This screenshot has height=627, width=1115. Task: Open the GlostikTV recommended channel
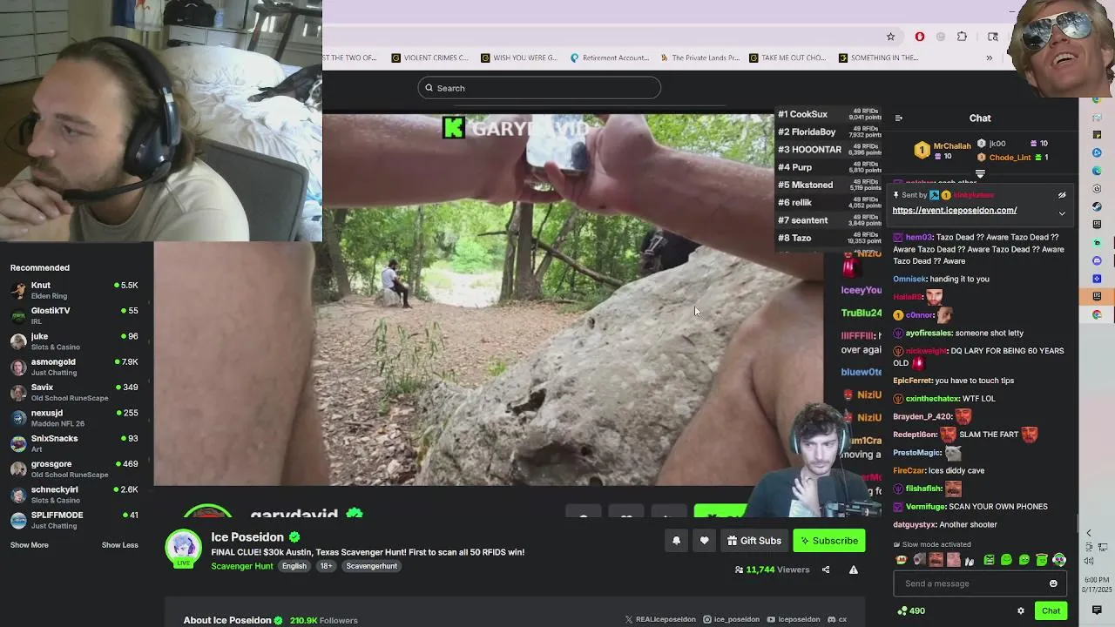tap(73, 315)
